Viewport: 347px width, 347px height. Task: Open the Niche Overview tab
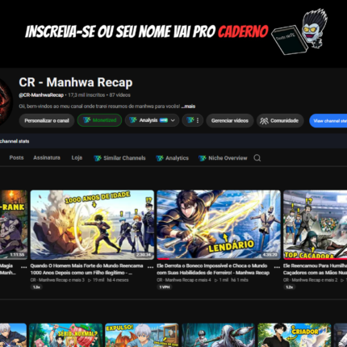coord(223,158)
